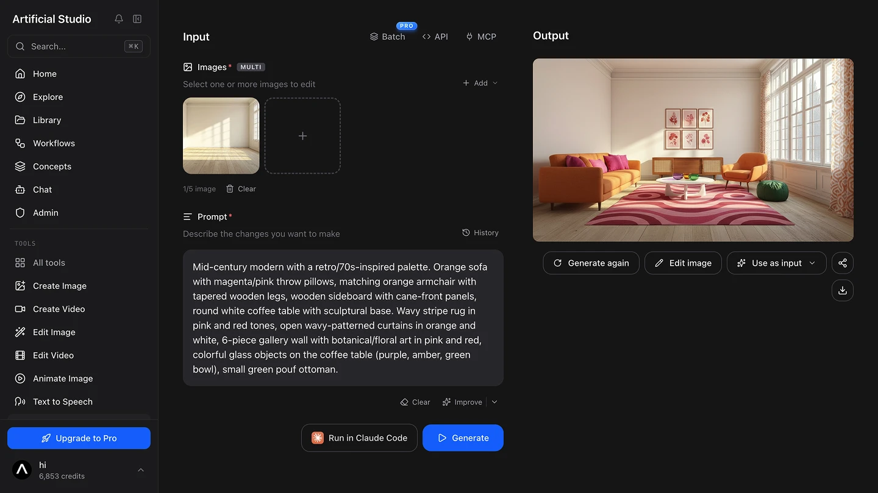878x493 pixels.
Task: Click Edit image below output
Action: click(x=683, y=263)
